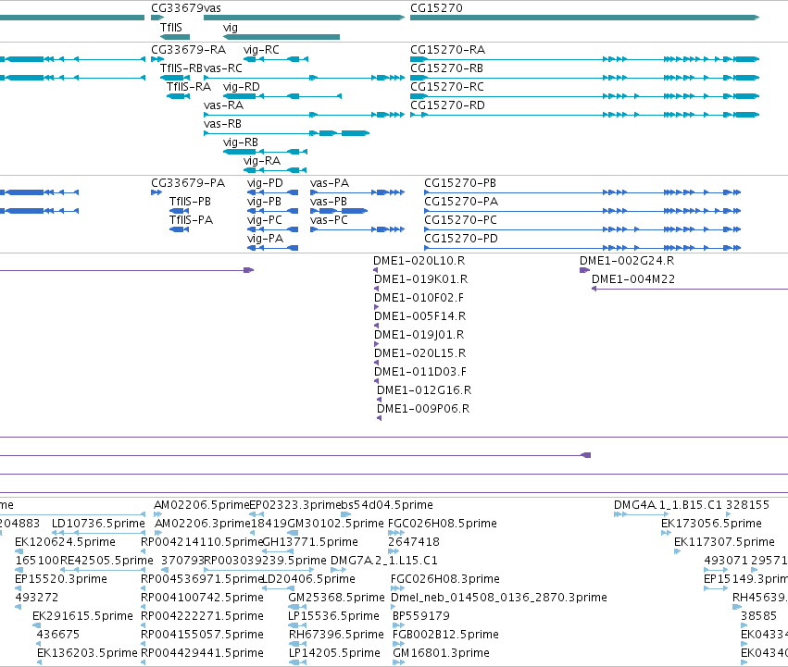Image resolution: width=788 pixels, height=667 pixels.
Task: Click the vig-RC transcript label
Action: tap(261, 50)
